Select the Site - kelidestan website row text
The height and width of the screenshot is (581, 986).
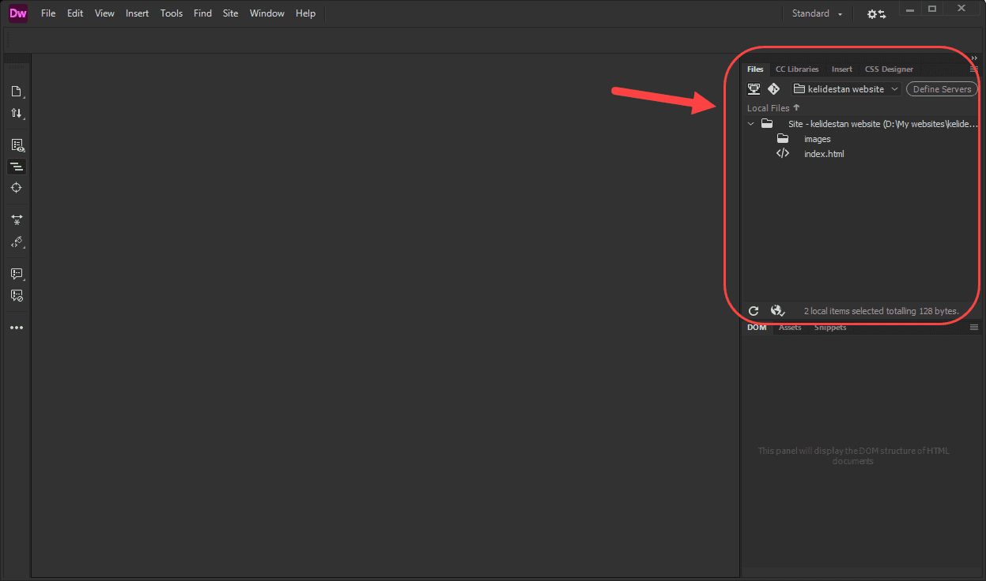tap(883, 124)
